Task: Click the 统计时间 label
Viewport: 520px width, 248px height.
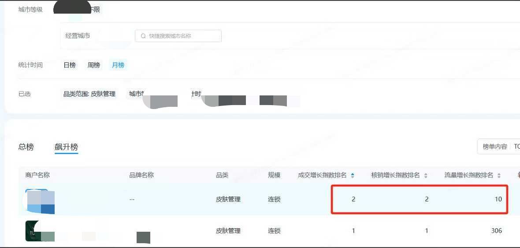Action: coord(30,65)
